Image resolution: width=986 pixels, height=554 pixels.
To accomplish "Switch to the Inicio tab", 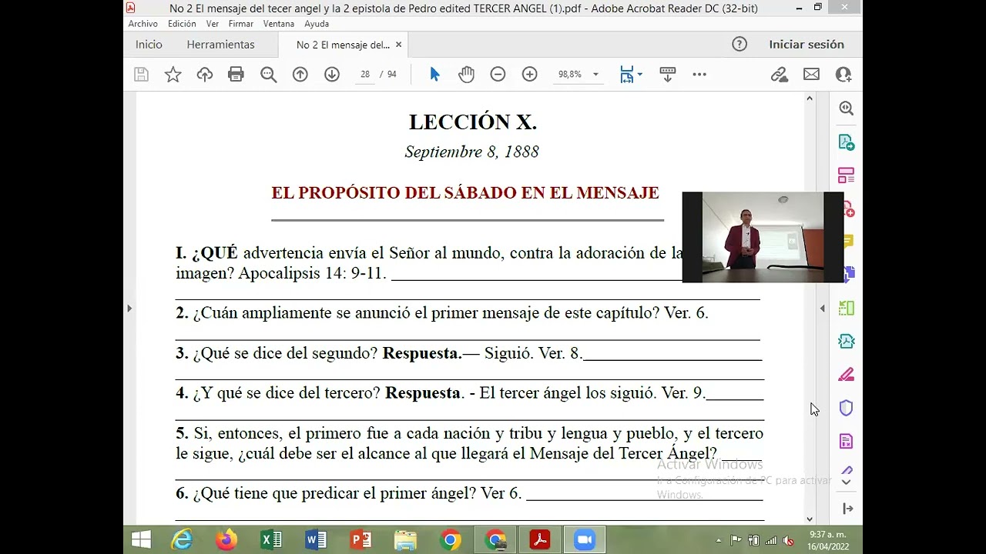I will coord(149,45).
